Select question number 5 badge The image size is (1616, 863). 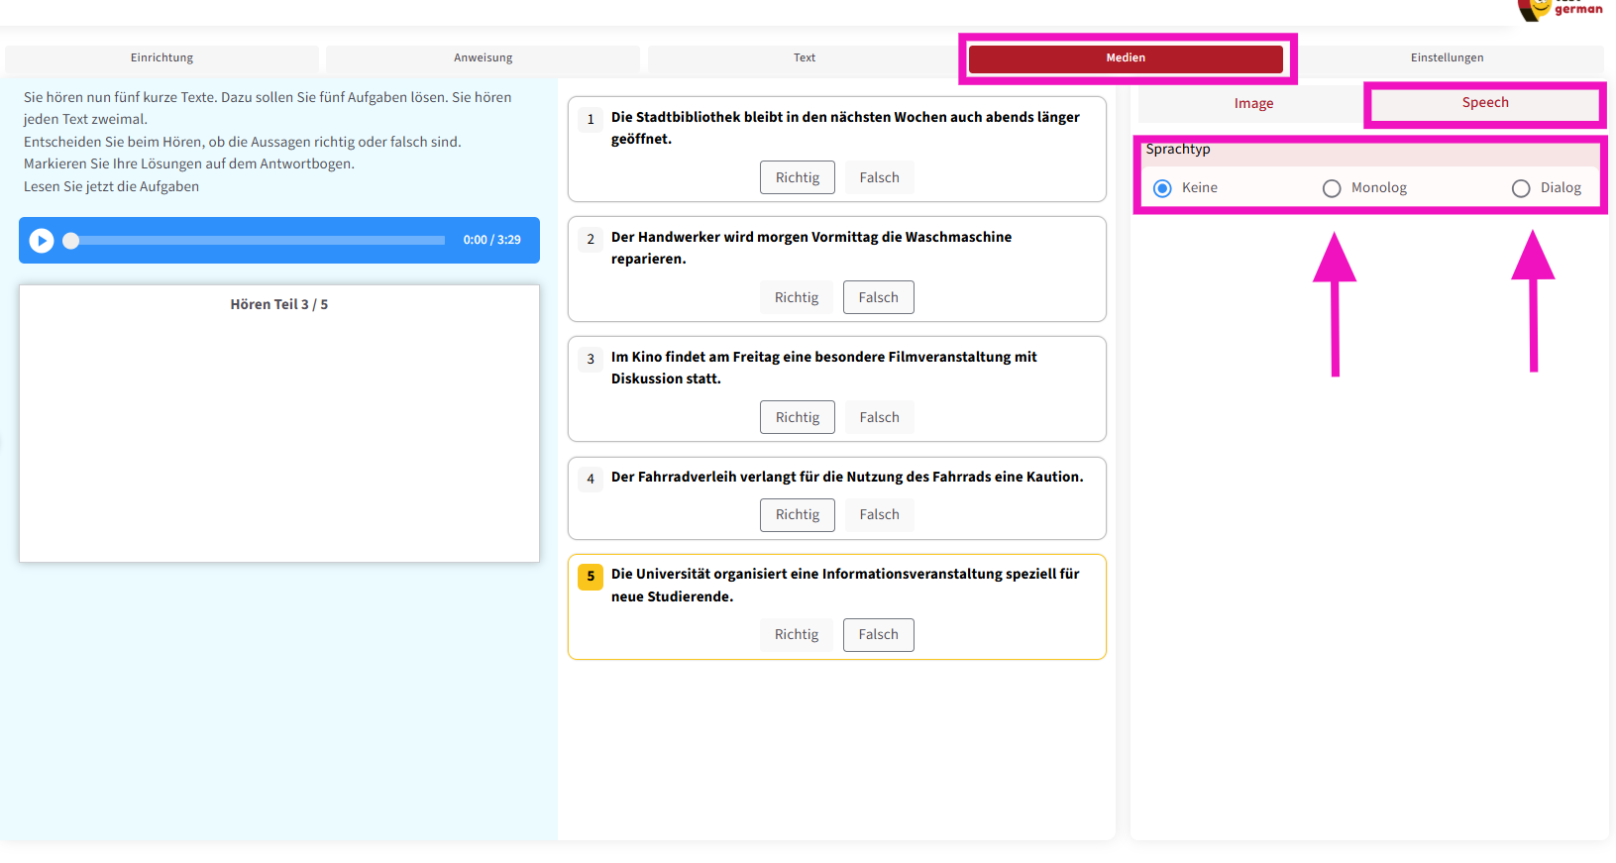591,577
